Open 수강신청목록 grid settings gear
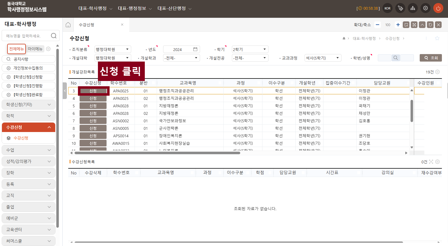Screen dimensions: 448x246 pyautogui.click(x=437, y=162)
